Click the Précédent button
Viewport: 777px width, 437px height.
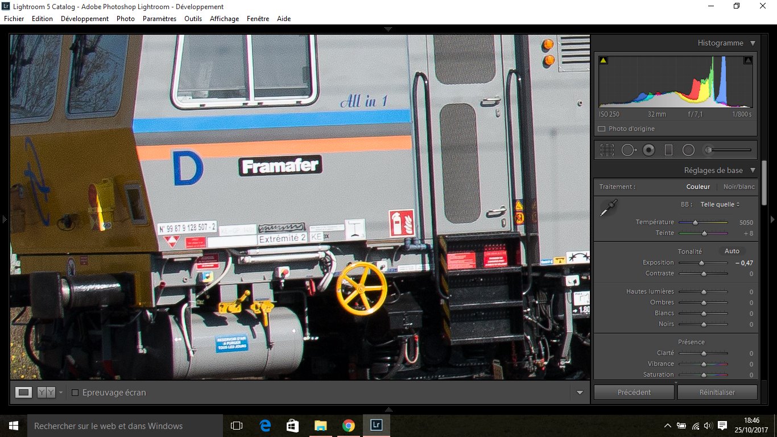point(634,392)
